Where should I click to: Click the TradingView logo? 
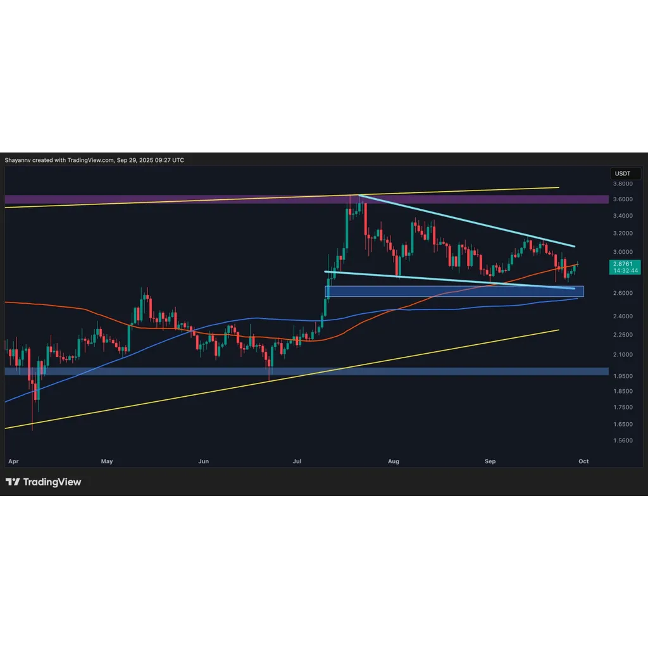(x=44, y=482)
